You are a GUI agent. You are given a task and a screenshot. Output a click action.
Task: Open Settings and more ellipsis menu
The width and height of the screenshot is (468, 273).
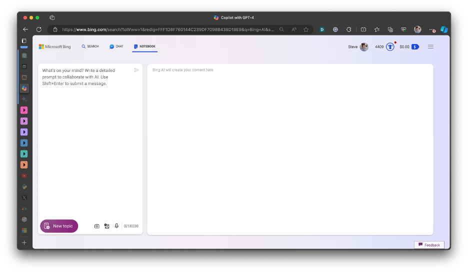coord(432,29)
